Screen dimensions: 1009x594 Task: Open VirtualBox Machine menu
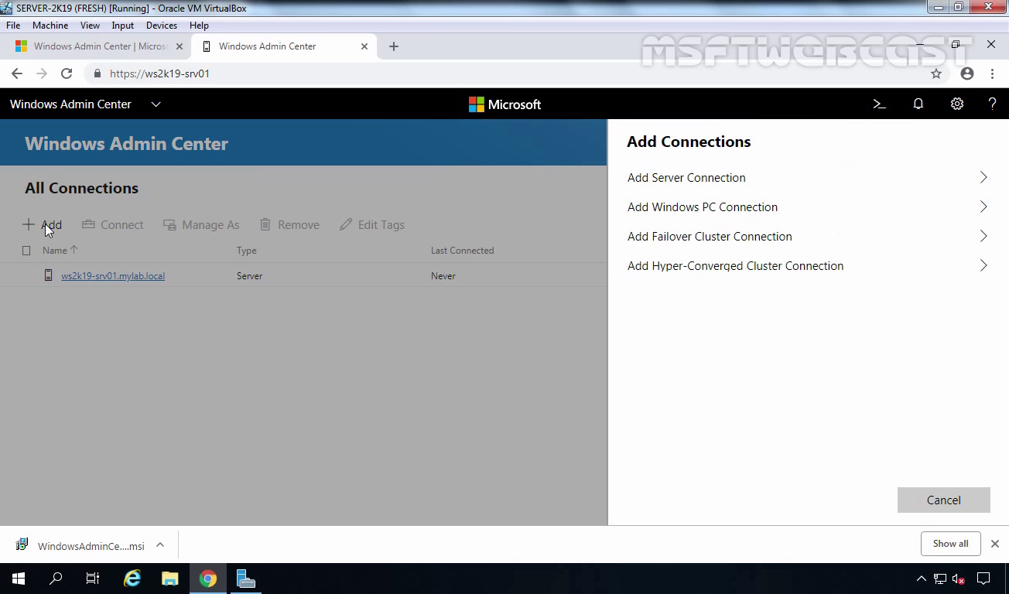click(50, 26)
